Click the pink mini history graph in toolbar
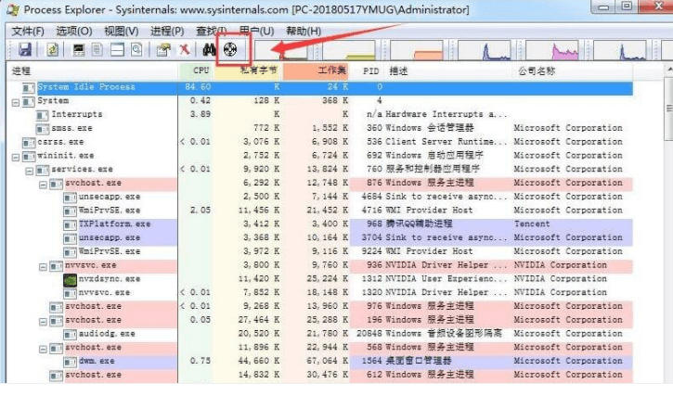This screenshot has height=396, width=673. click(552, 50)
